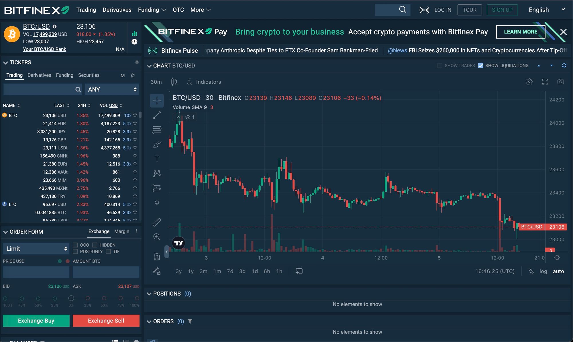Open the Pulse broadcast icon in header

[424, 10]
